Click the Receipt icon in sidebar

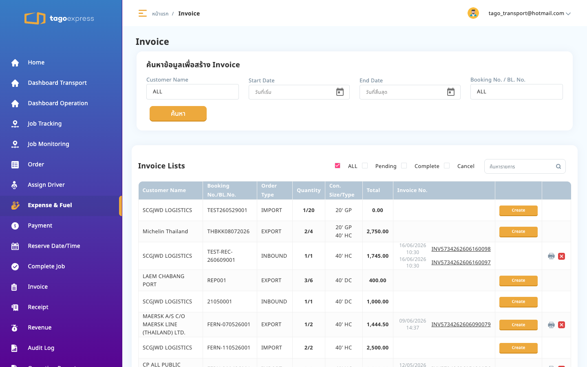click(x=15, y=307)
